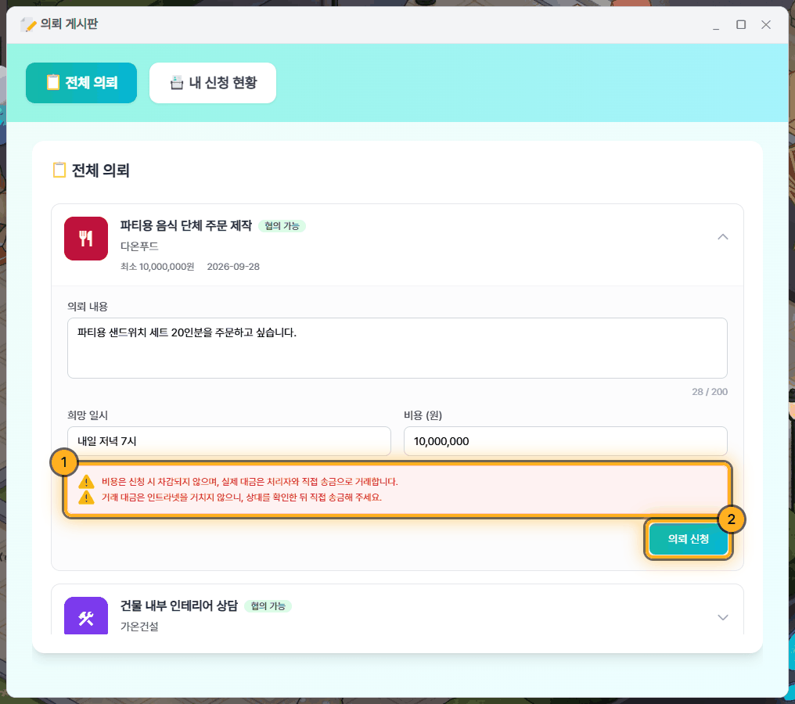Viewport: 795px width, 704px height.
Task: Maximize the 의뢰 게시판 window
Action: coord(741,24)
